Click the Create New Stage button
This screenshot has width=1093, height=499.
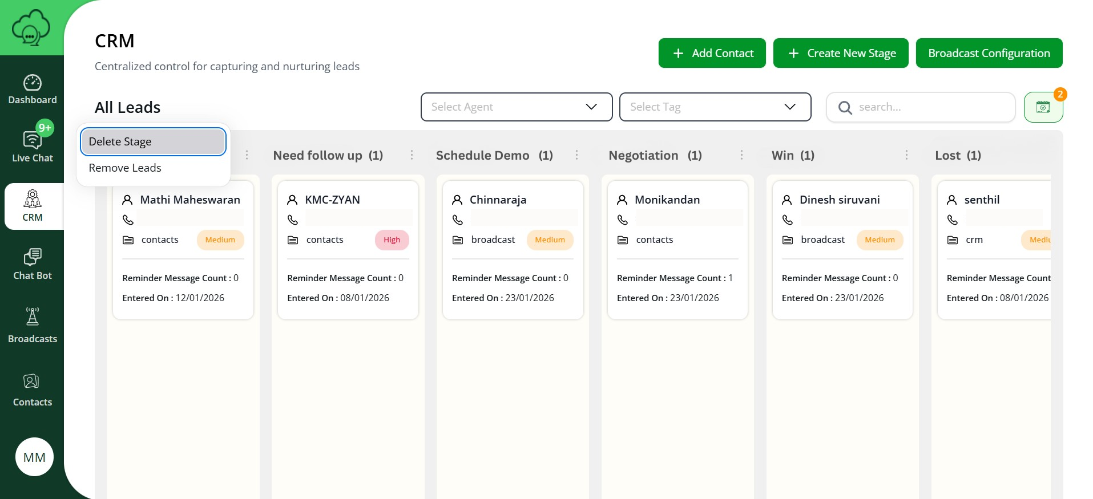840,53
